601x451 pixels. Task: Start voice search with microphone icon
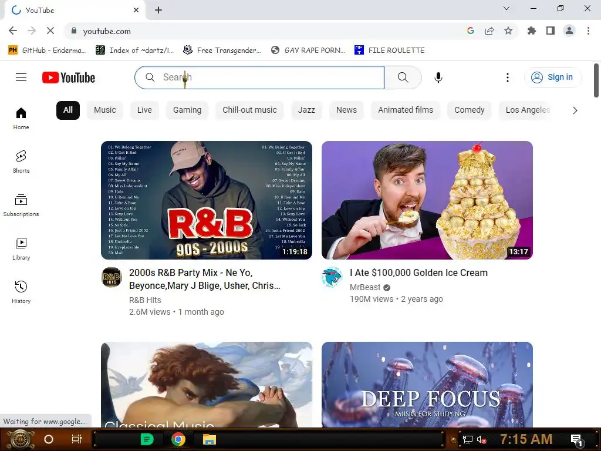(438, 78)
